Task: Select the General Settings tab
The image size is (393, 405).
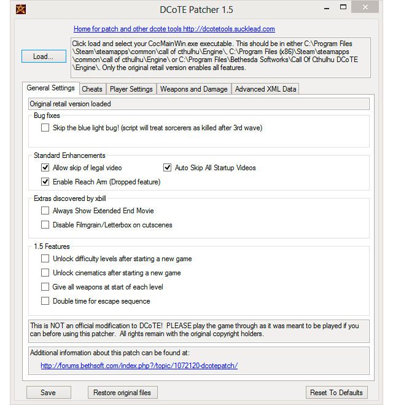Action: (x=50, y=88)
